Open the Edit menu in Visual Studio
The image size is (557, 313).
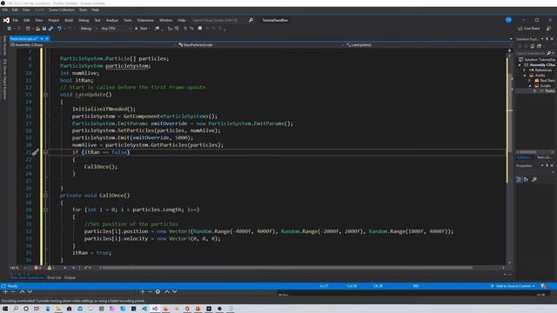[27, 20]
